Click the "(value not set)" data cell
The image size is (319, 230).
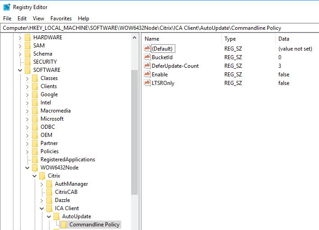click(295, 49)
